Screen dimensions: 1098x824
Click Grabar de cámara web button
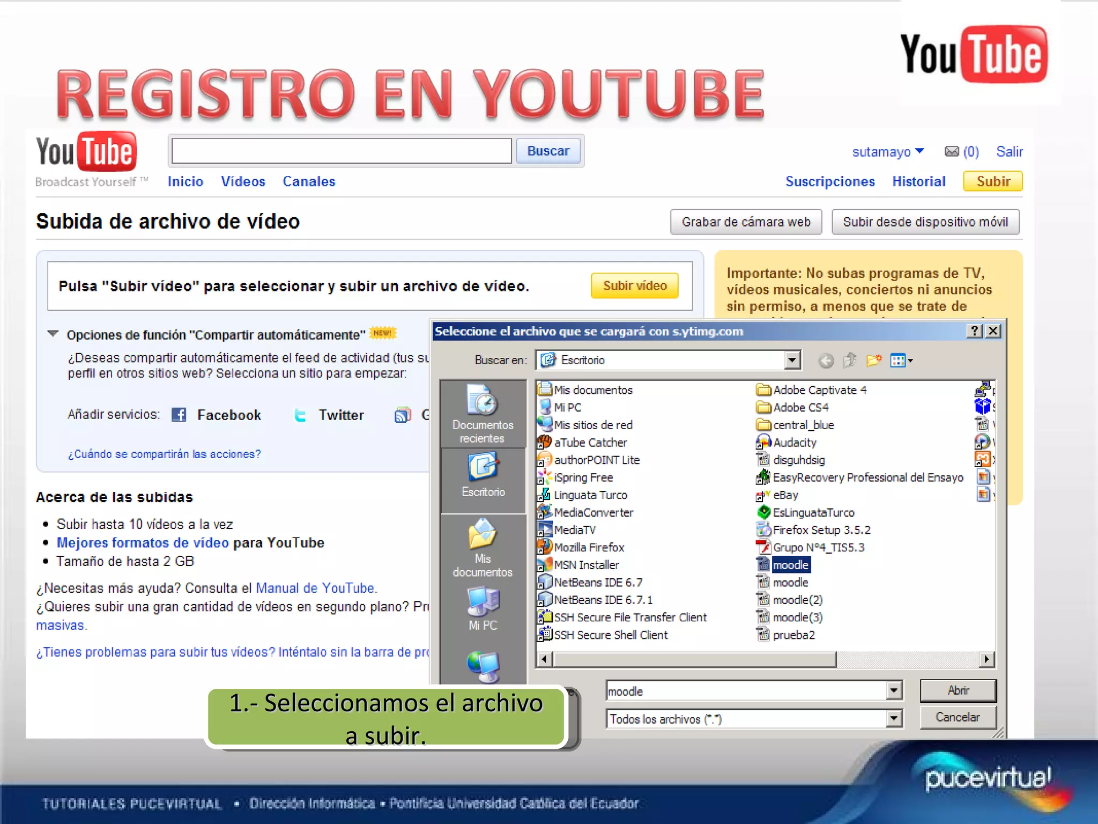[746, 222]
